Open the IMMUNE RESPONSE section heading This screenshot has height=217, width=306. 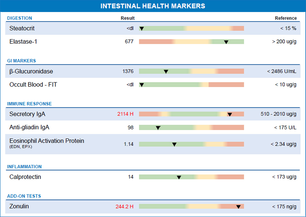coord(29,104)
